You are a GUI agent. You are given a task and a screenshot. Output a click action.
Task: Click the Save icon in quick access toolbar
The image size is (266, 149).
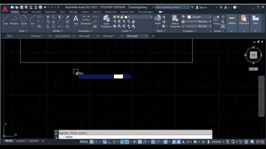[x=22, y=7]
